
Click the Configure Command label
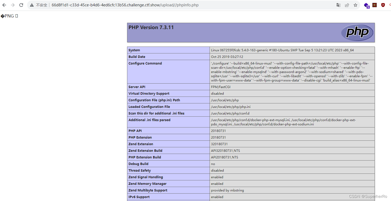(145, 63)
